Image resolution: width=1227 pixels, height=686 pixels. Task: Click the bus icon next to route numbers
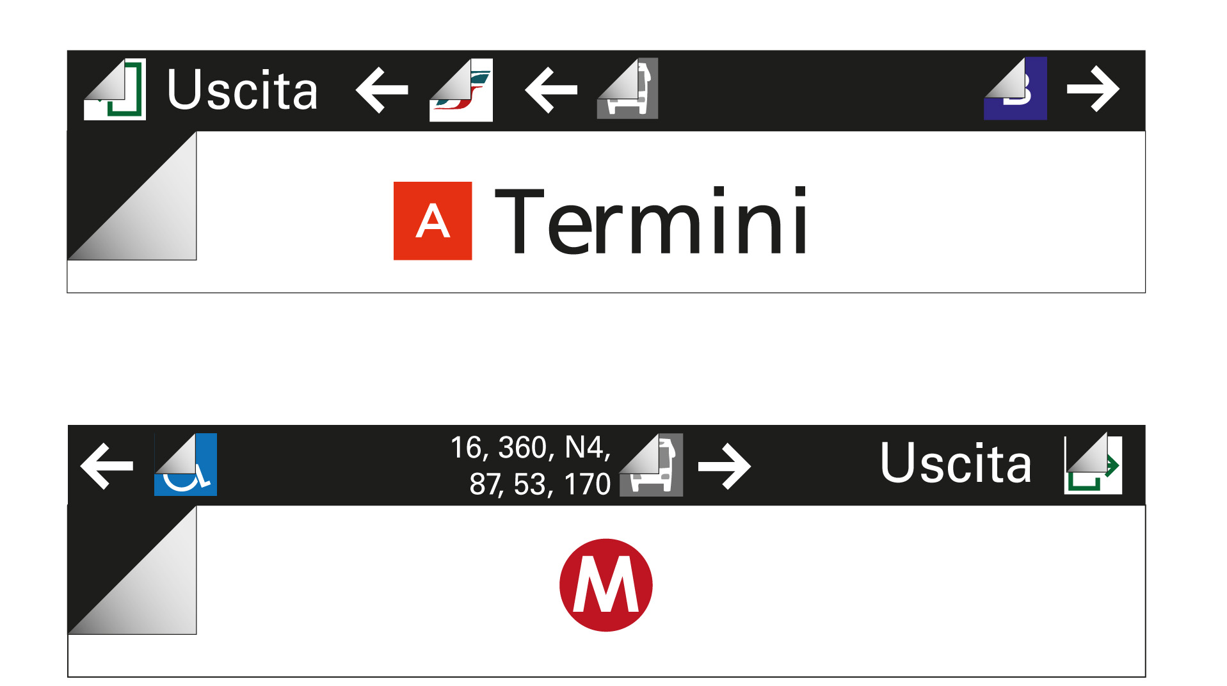coord(651,465)
